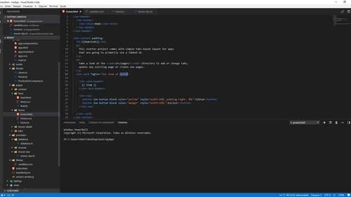Screen dimensions: 351x197
Task: Open database.ts in the explorer
Action: (x=27, y=143)
